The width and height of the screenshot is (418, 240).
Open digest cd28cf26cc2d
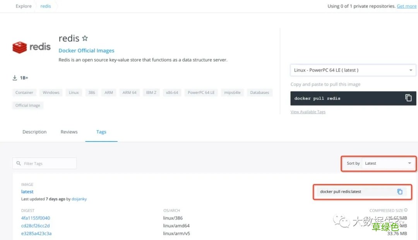[36, 226]
